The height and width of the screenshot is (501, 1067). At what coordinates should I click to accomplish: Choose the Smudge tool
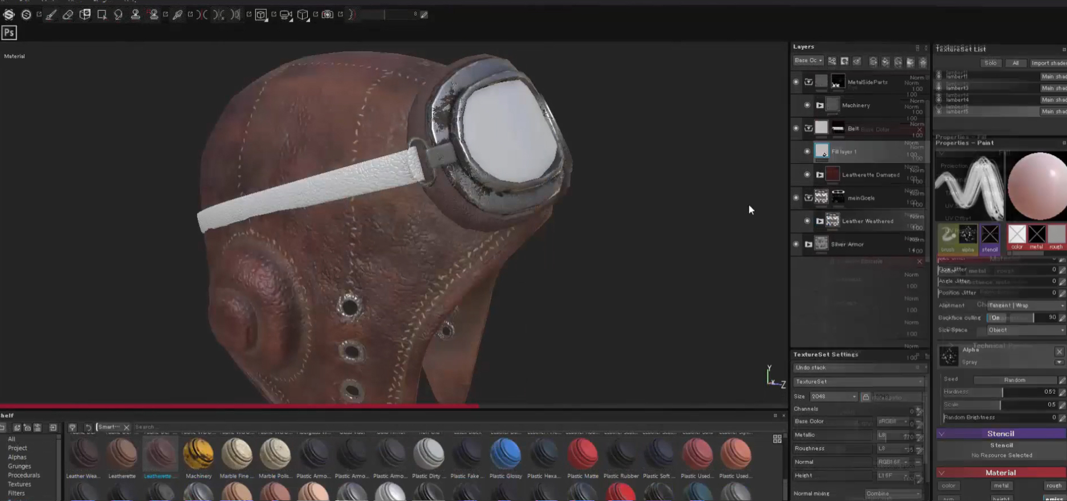(x=119, y=15)
